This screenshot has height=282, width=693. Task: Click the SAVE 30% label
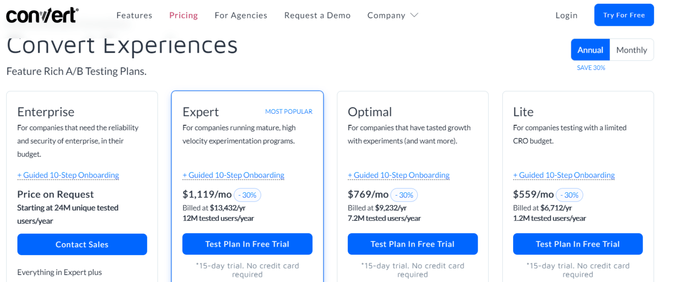click(591, 68)
